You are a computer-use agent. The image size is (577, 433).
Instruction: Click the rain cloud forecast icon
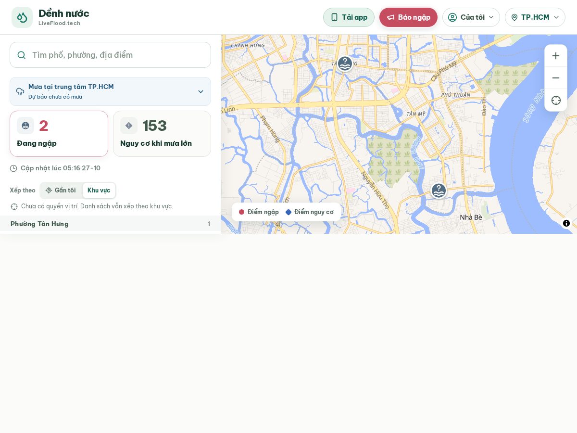coord(20,91)
